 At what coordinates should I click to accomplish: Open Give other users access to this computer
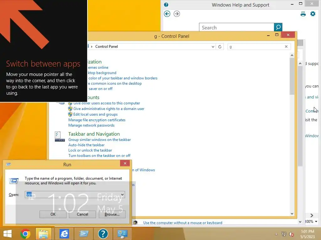click(x=107, y=103)
